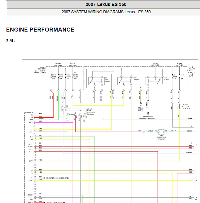Click the 'AICV' pin label
This screenshot has width=200, height=203.
click(31, 122)
